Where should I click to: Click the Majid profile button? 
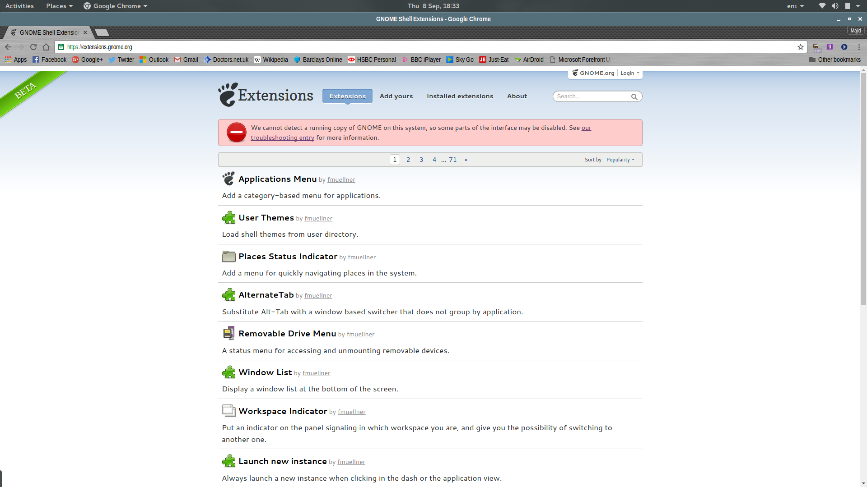pos(856,31)
